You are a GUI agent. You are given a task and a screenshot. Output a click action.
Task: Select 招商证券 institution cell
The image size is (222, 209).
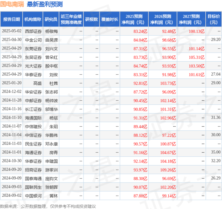pos(33,170)
